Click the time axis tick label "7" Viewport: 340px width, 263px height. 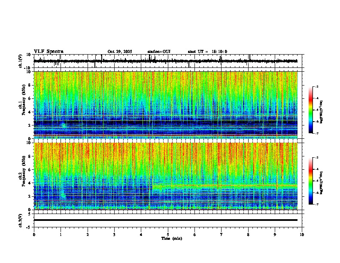(x=222, y=235)
